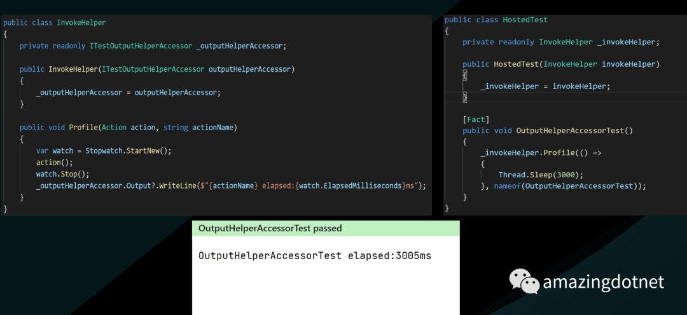Click the nameof keyword
Image resolution: width=687 pixels, height=315 pixels.
click(508, 186)
